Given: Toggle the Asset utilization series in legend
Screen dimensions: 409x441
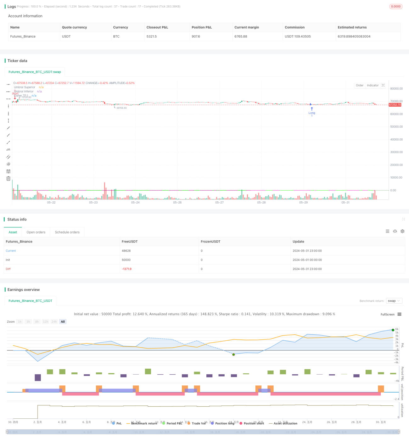Looking at the screenshot, I should click(283, 423).
